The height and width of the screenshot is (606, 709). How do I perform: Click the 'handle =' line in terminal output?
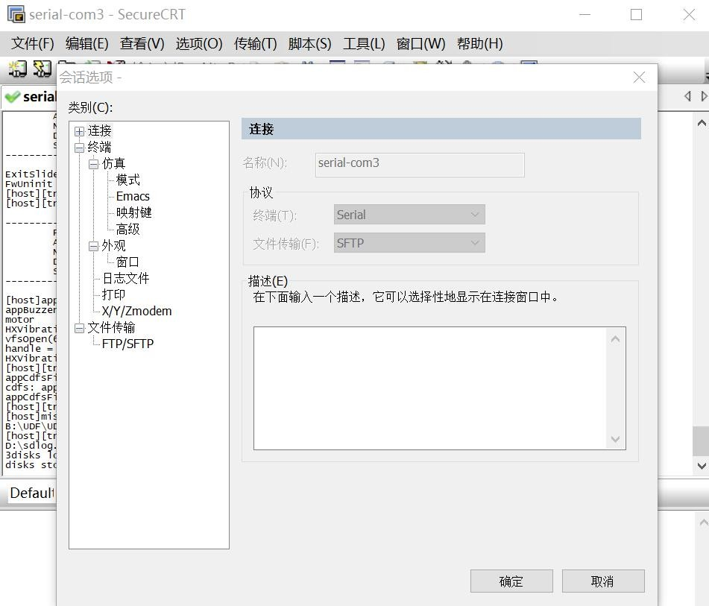pos(29,348)
